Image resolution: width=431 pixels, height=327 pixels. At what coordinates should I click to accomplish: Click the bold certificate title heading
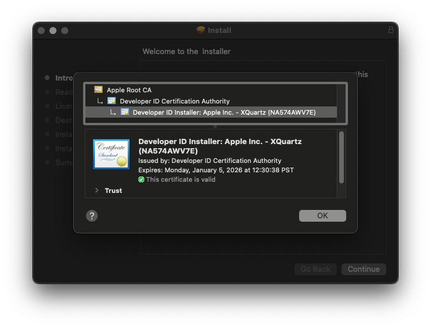pos(220,146)
